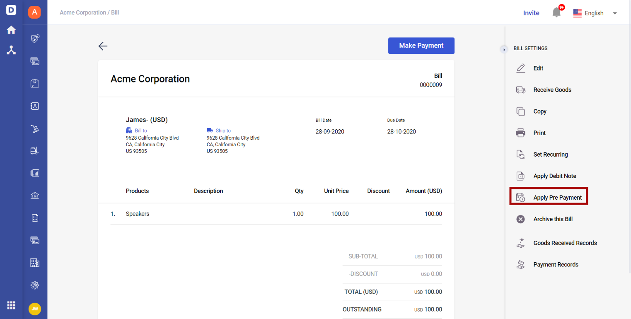Click the Amount (USD) column header
Image resolution: width=631 pixels, height=319 pixels.
424,191
